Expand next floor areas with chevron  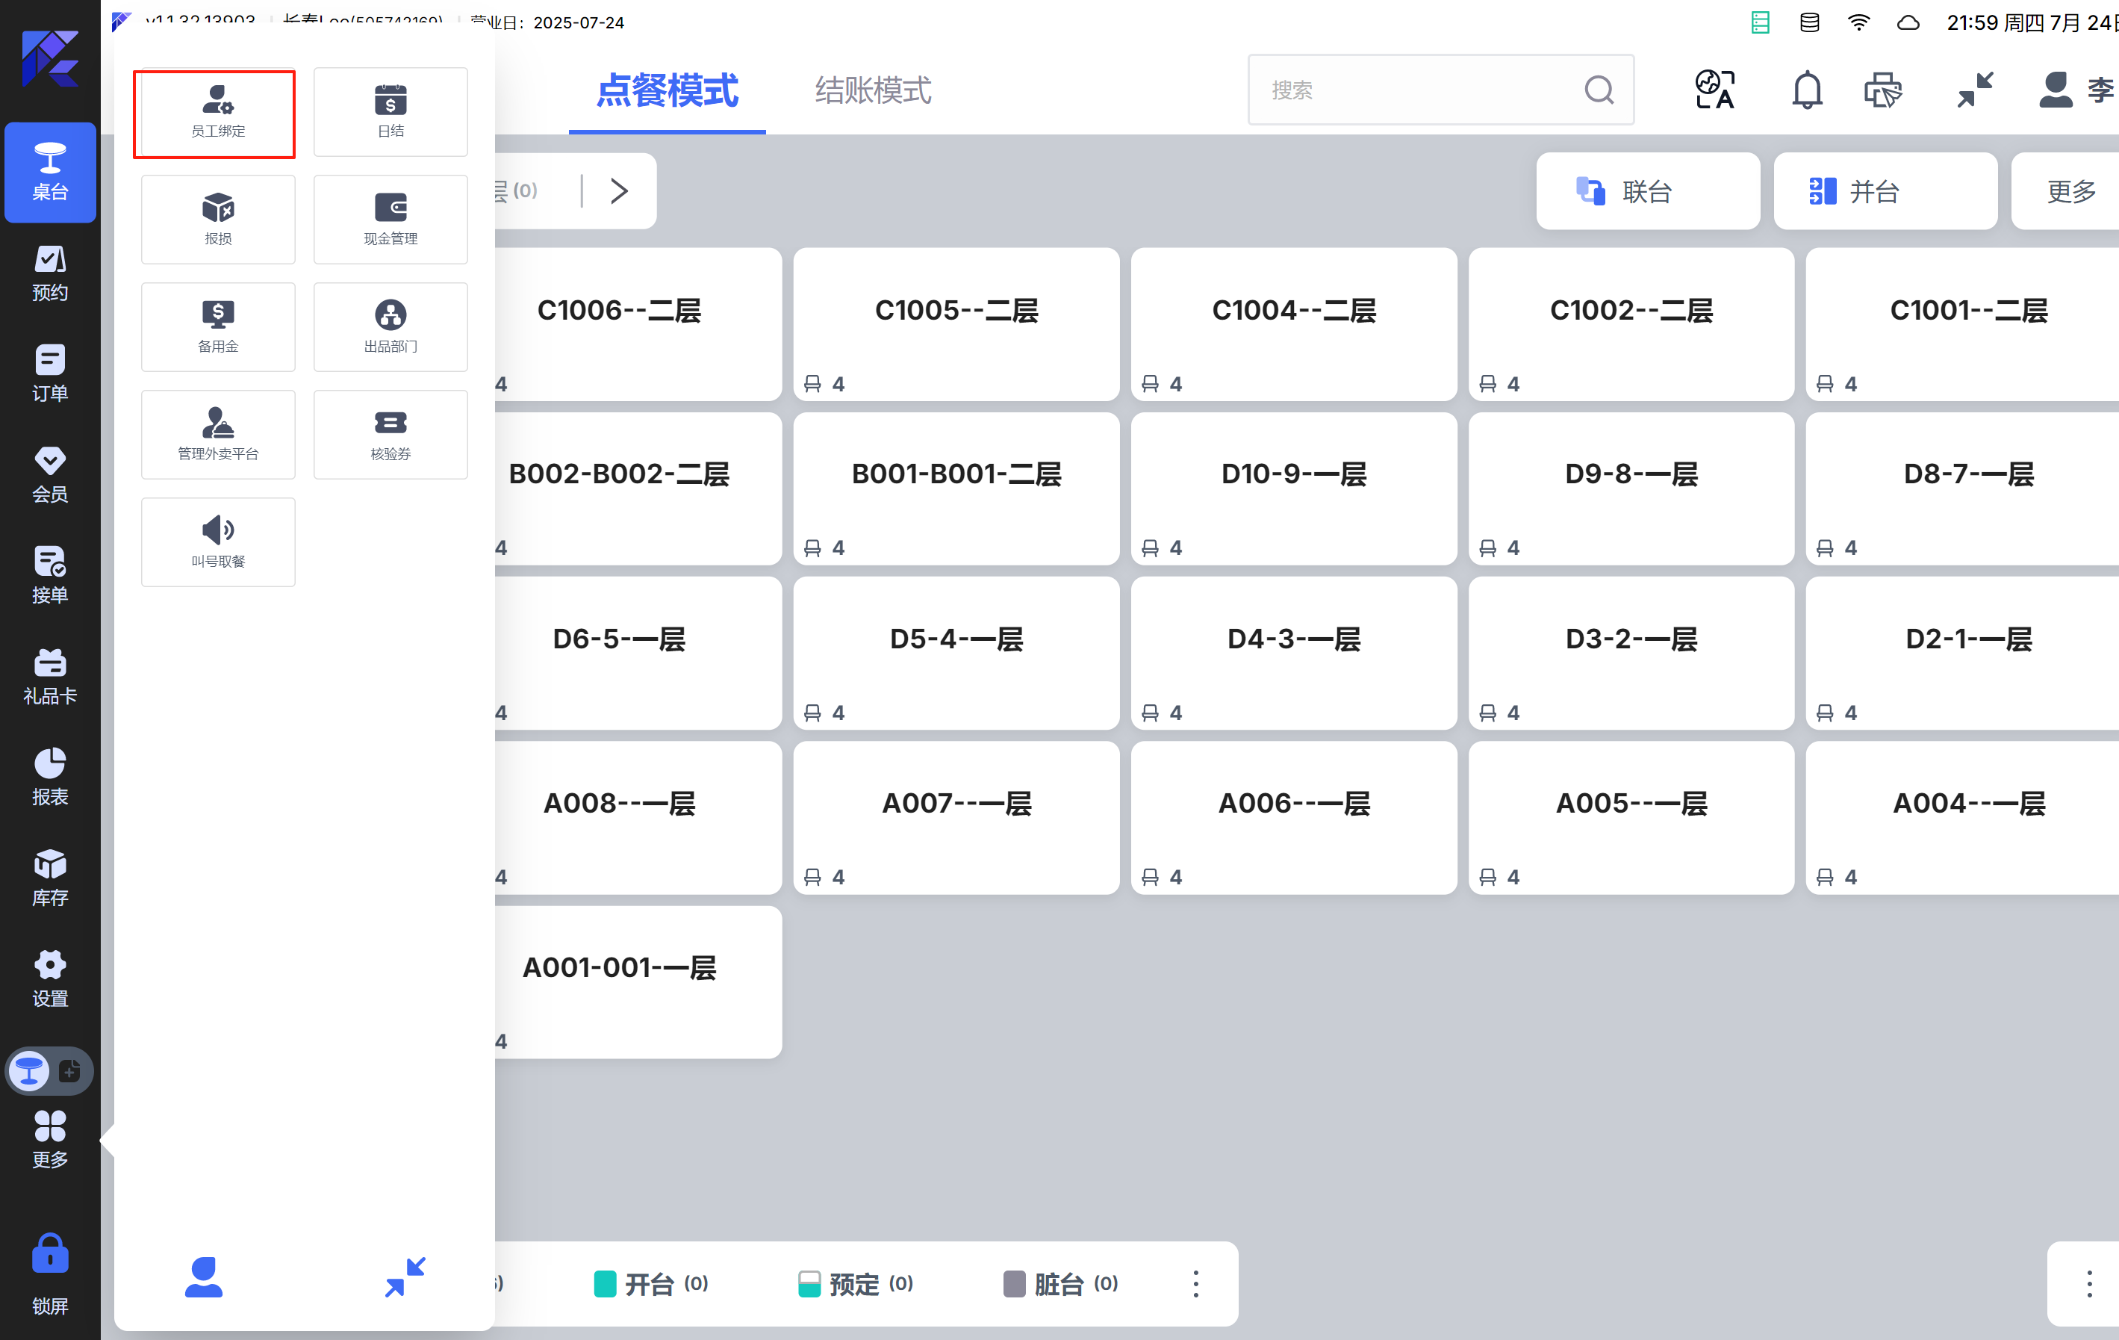(620, 191)
